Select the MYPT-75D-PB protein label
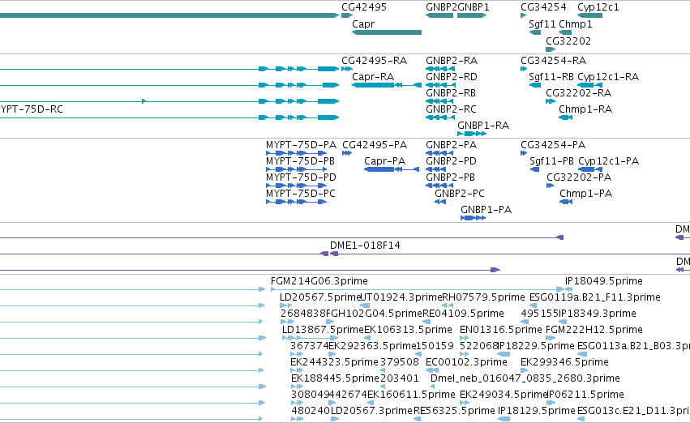 tap(301, 161)
